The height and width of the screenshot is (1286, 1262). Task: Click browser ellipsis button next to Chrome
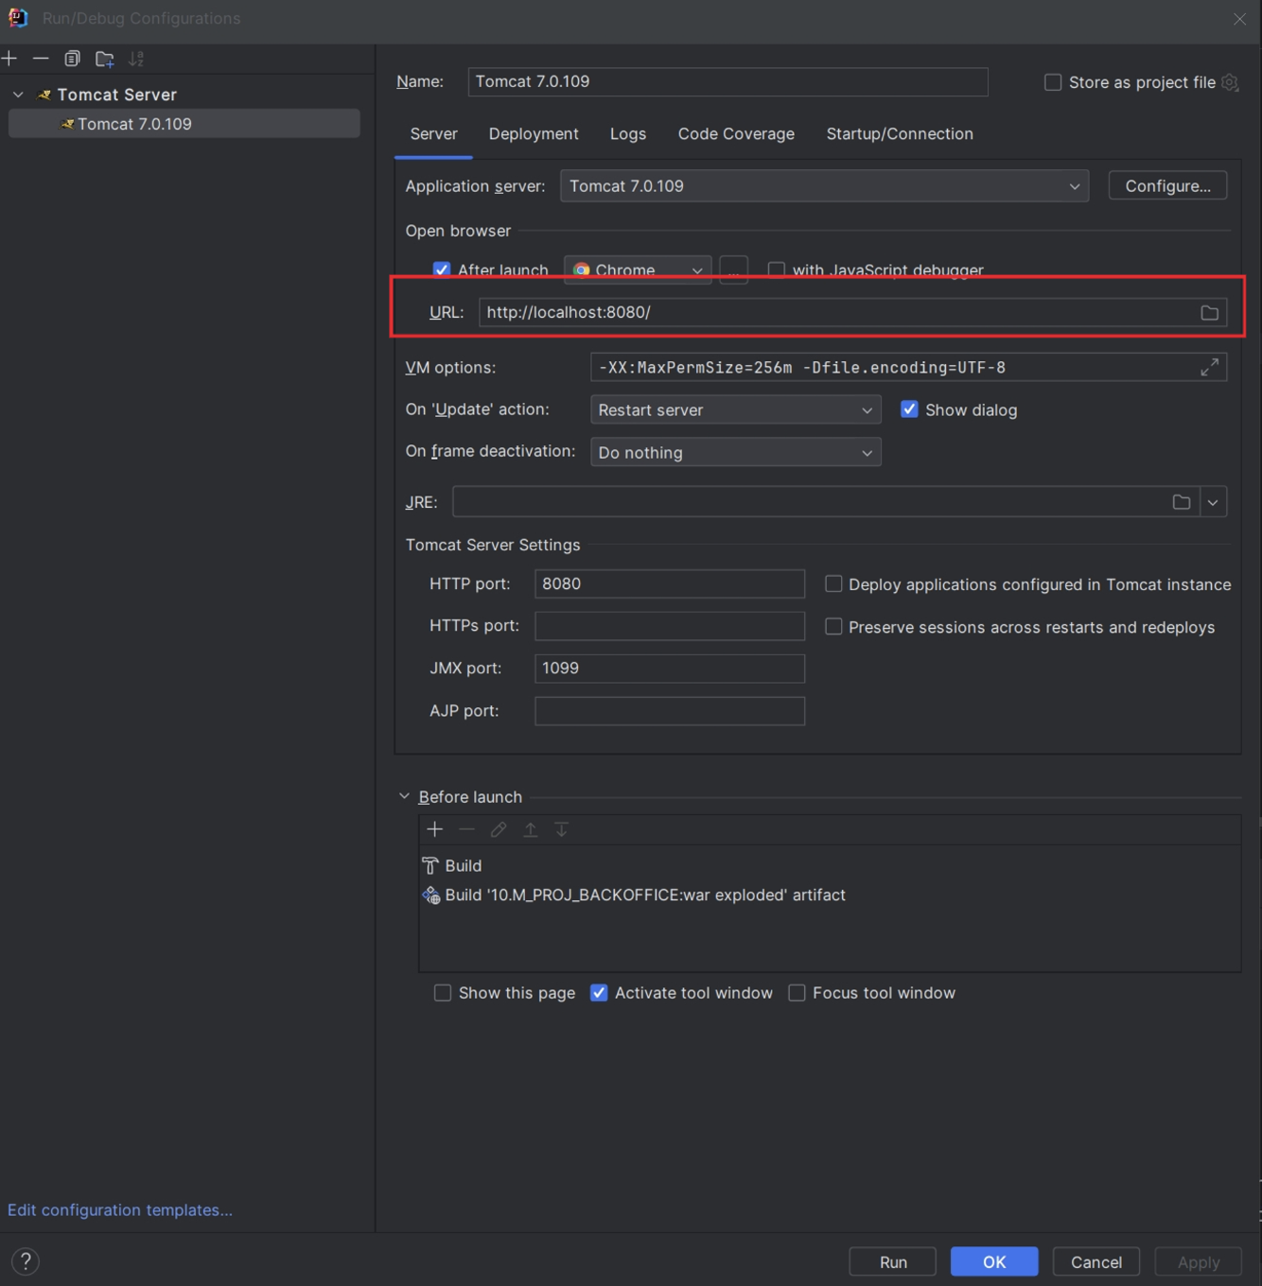(x=734, y=269)
